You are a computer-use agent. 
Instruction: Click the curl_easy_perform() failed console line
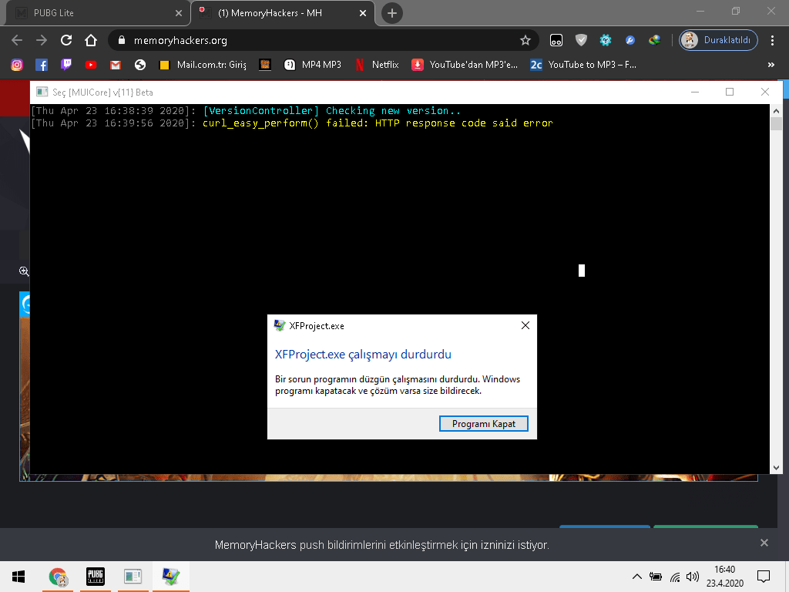coord(292,123)
